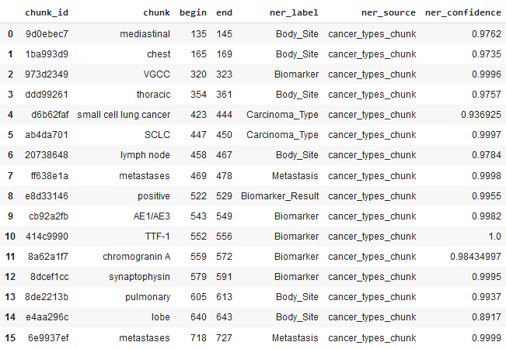Screen dimensions: 506x349
Task: Select the cell containing 'mediastinal'
Action: [x=145, y=34]
